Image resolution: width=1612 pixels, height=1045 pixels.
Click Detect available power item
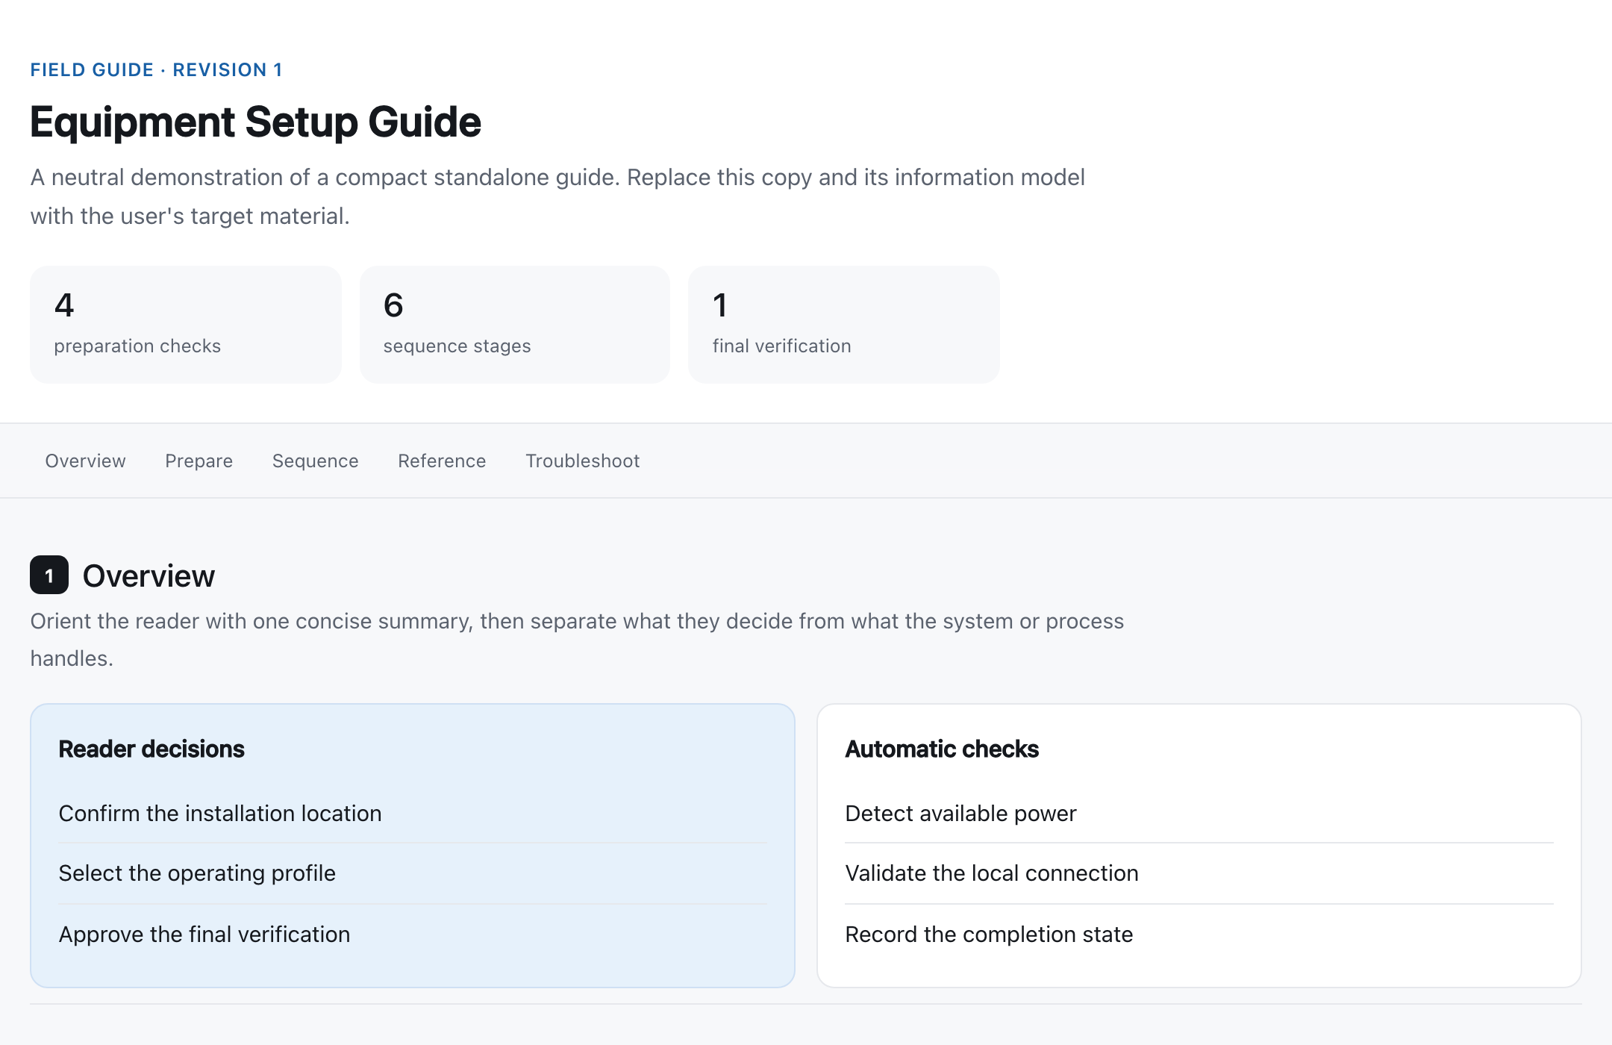point(1199,813)
